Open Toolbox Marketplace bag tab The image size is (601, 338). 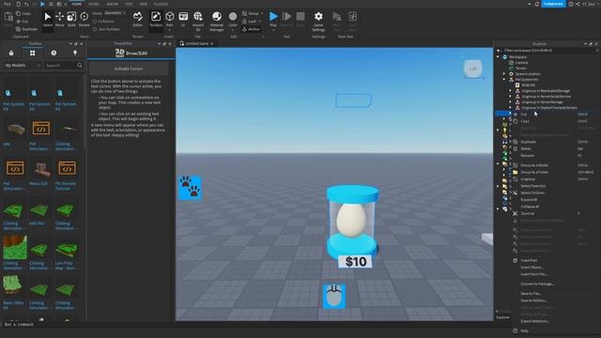(11, 53)
